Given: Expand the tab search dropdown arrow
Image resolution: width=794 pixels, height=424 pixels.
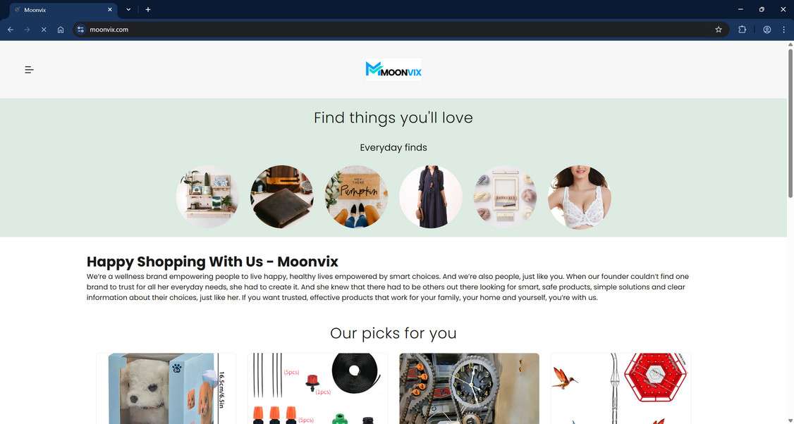Looking at the screenshot, I should 128,10.
